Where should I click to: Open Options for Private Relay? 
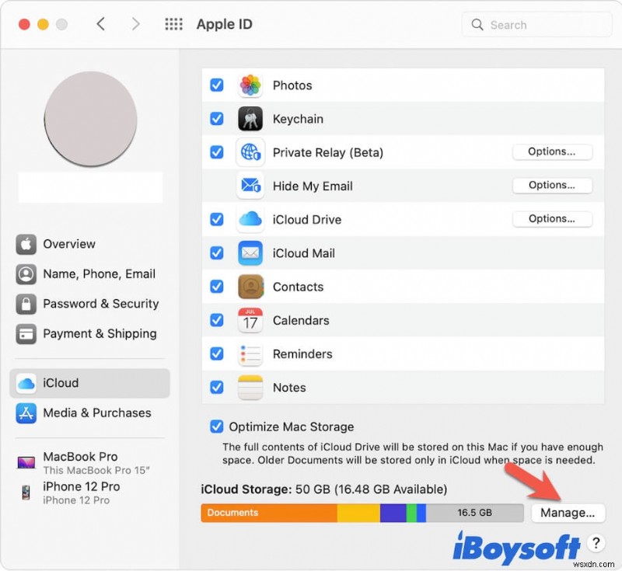[x=552, y=151]
